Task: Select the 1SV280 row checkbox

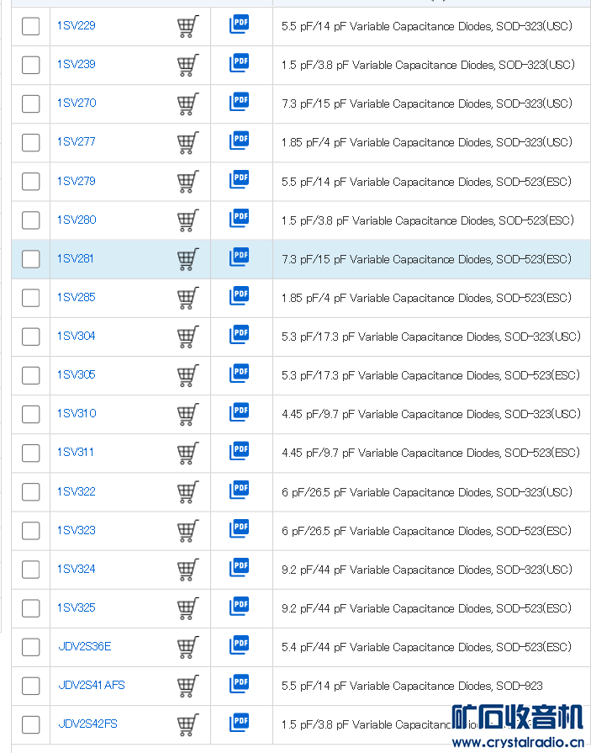Action: (31, 220)
